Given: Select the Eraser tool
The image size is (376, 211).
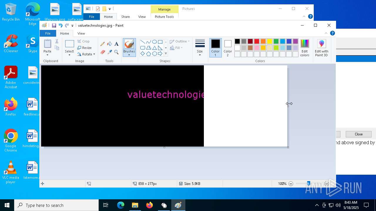Looking at the screenshot, I should coord(103,52).
